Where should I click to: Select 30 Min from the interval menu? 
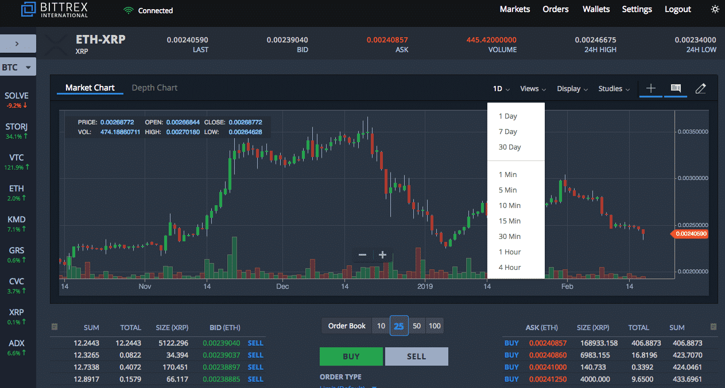pyautogui.click(x=510, y=236)
